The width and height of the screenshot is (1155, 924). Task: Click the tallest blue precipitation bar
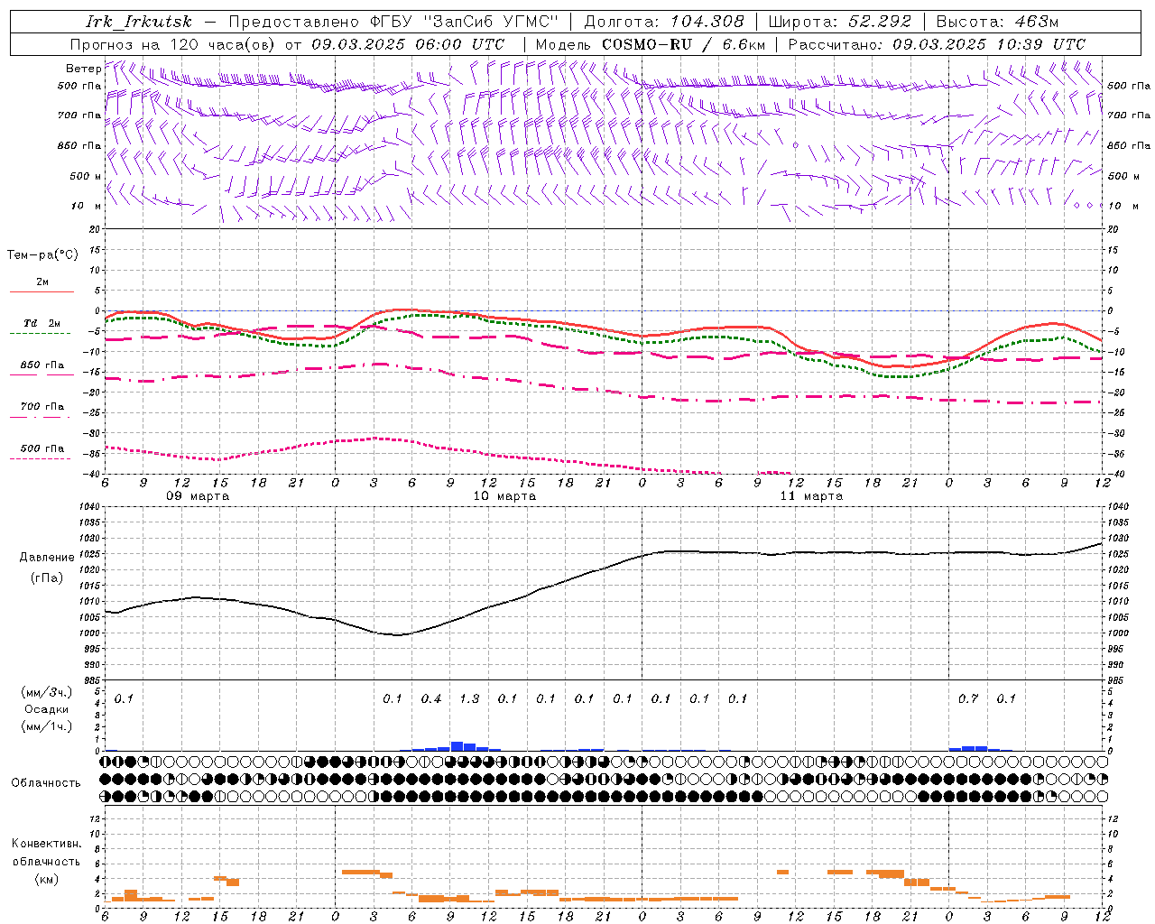pos(457,746)
